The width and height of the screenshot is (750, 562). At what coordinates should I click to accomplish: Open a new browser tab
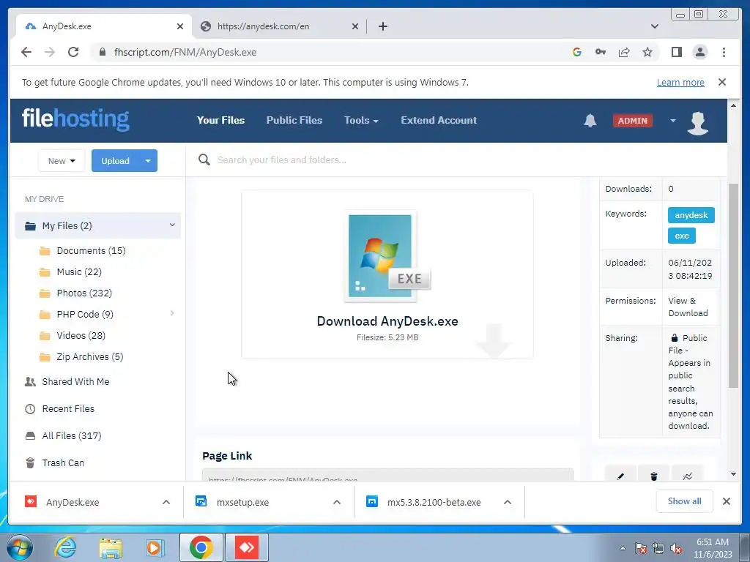(x=382, y=26)
